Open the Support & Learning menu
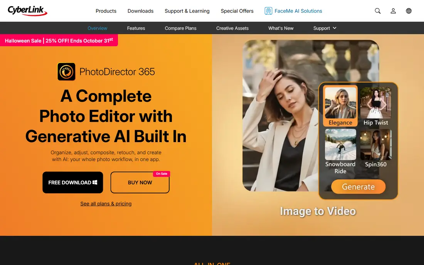This screenshot has width=424, height=265. 187,11
